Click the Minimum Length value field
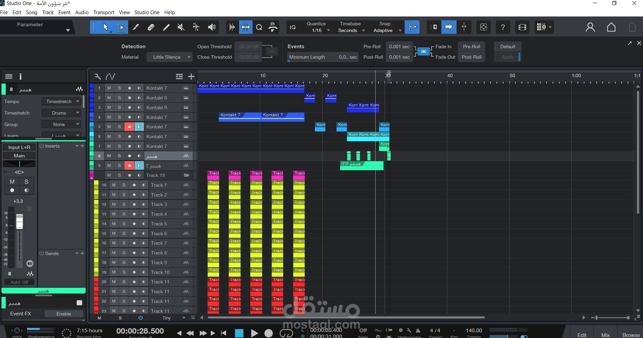 323,57
